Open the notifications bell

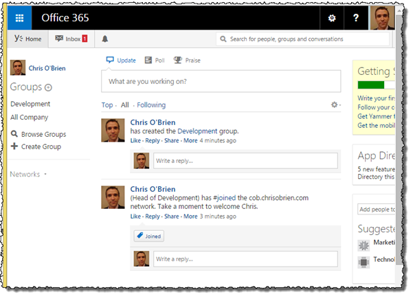pos(105,39)
